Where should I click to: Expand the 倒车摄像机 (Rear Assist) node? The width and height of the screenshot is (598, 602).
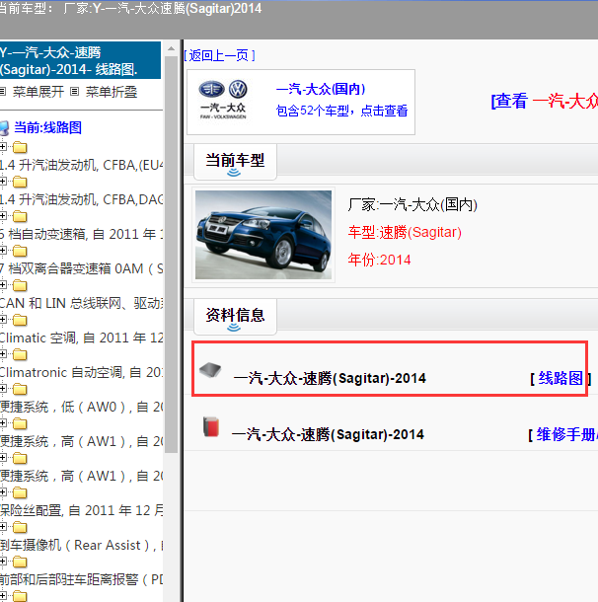click(3, 527)
